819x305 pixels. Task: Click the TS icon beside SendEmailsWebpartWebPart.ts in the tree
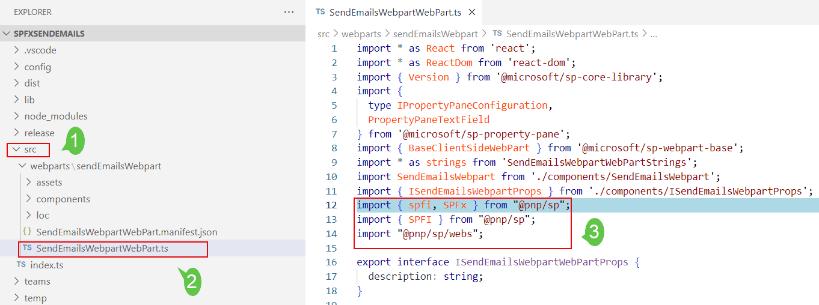27,248
